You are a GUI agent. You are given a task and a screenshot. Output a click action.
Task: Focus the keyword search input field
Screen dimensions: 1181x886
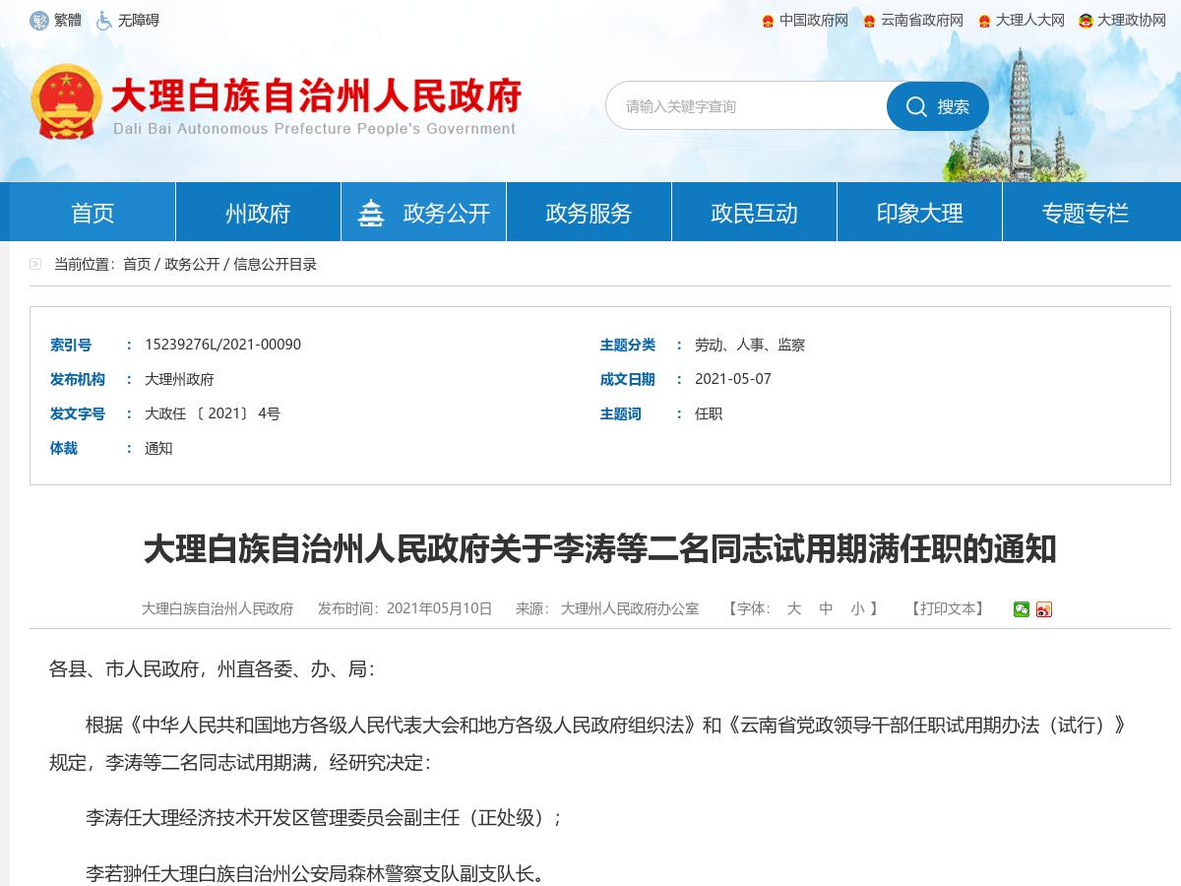(748, 106)
